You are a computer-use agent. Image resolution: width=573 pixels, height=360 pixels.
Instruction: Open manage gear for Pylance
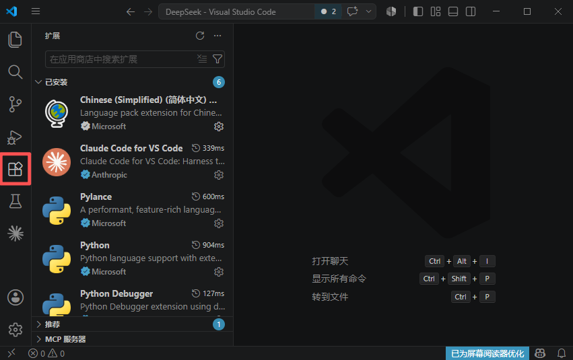pos(219,223)
